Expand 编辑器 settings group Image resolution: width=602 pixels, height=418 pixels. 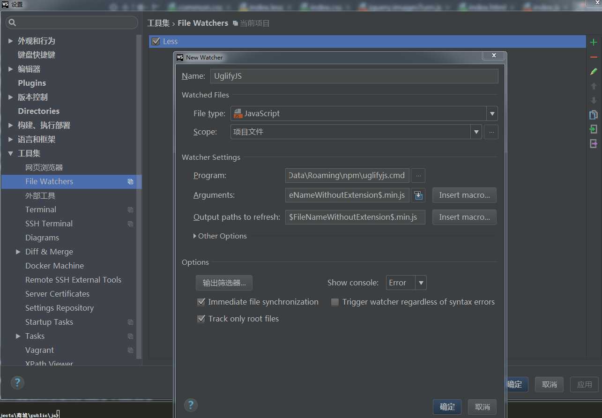pyautogui.click(x=11, y=69)
